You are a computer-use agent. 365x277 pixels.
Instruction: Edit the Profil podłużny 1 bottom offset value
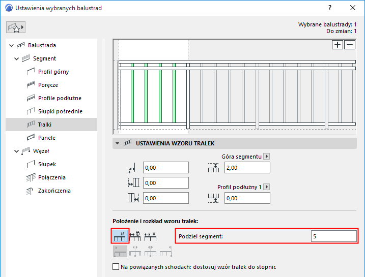pyautogui.click(x=247, y=198)
